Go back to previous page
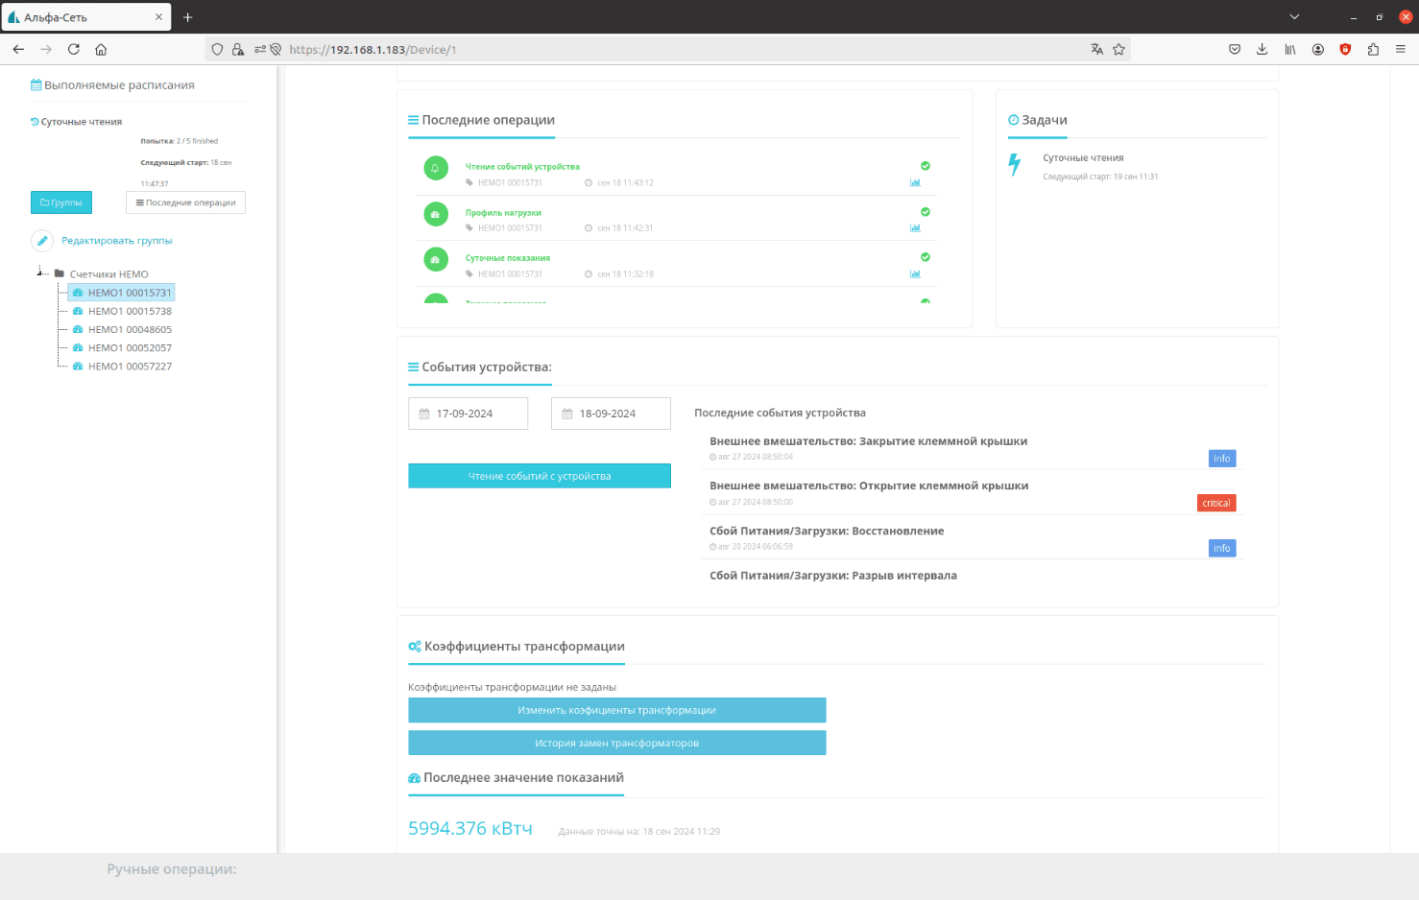The width and height of the screenshot is (1419, 900). point(18,49)
